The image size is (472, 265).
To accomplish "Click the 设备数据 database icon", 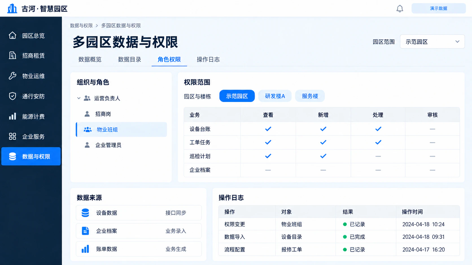I will pos(85,213).
